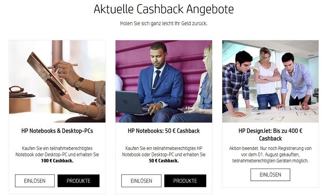Screen dimensions: 330x196
Task: Click the wristwatch in the first photo
Action: click(x=79, y=84)
